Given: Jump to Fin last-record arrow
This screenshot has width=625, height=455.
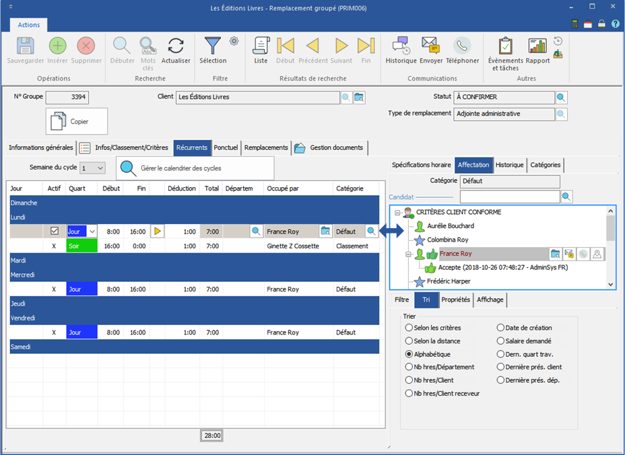Looking at the screenshot, I should 366,45.
